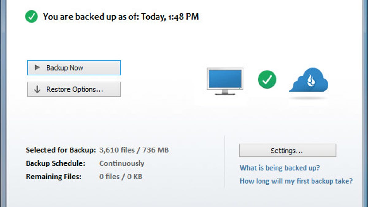Select the "3,610 files / 736 MB" value
Screen dimensions: 368x207
tap(134, 150)
